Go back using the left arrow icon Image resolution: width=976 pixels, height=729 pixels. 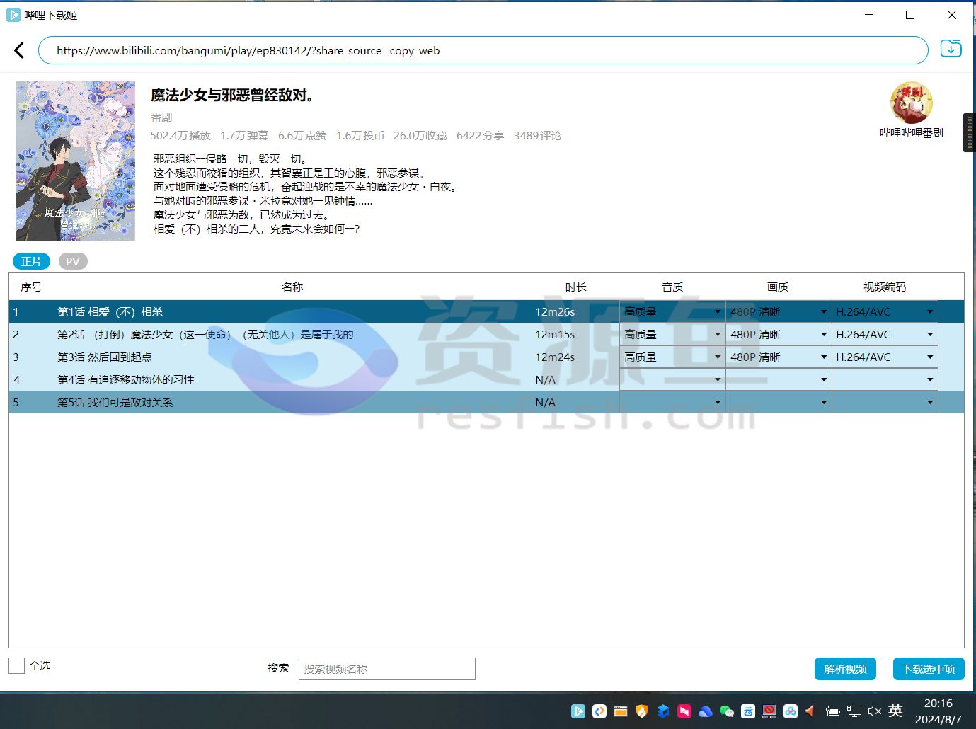click(x=19, y=50)
